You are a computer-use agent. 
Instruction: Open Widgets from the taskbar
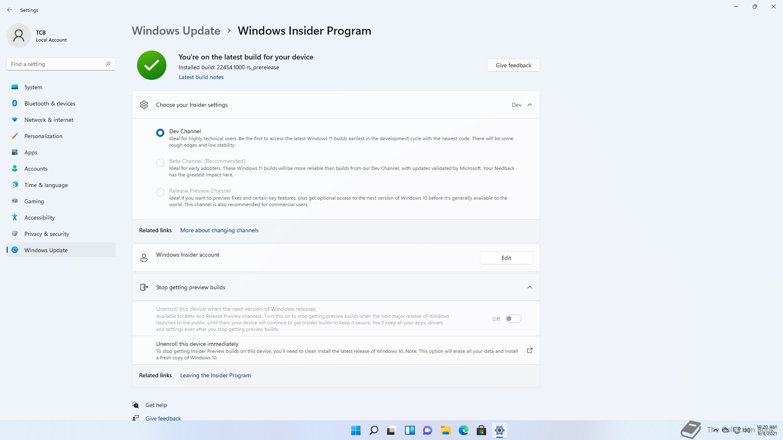409,431
